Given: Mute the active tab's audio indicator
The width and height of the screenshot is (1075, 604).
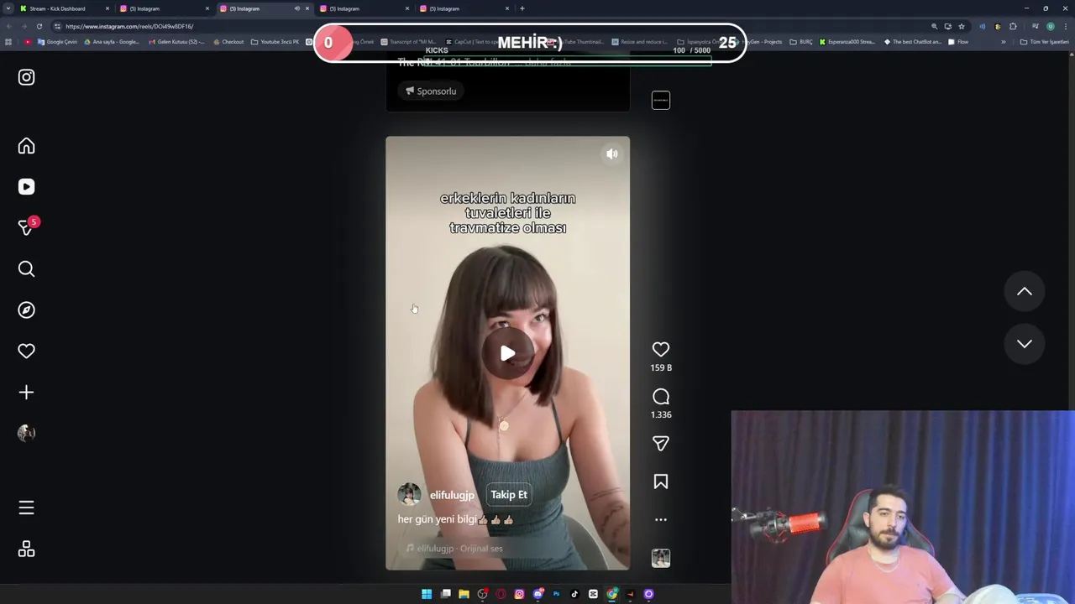Looking at the screenshot, I should pos(296,8).
